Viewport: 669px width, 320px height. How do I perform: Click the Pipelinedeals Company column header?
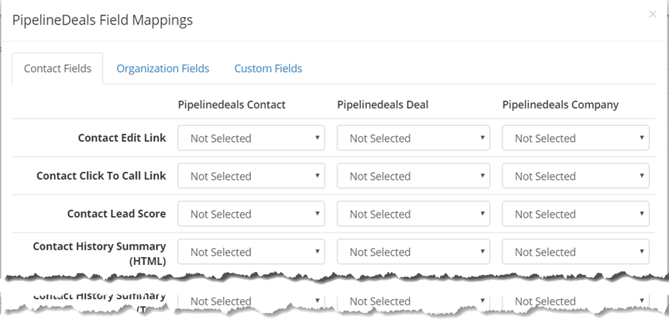560,105
